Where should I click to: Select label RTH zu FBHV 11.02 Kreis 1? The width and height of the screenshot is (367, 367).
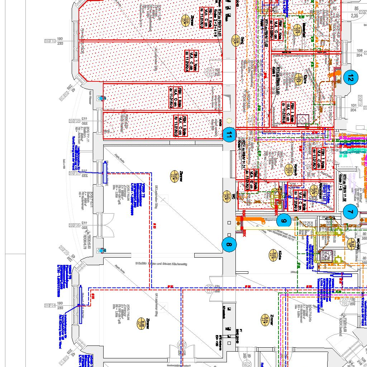(x=264, y=33)
